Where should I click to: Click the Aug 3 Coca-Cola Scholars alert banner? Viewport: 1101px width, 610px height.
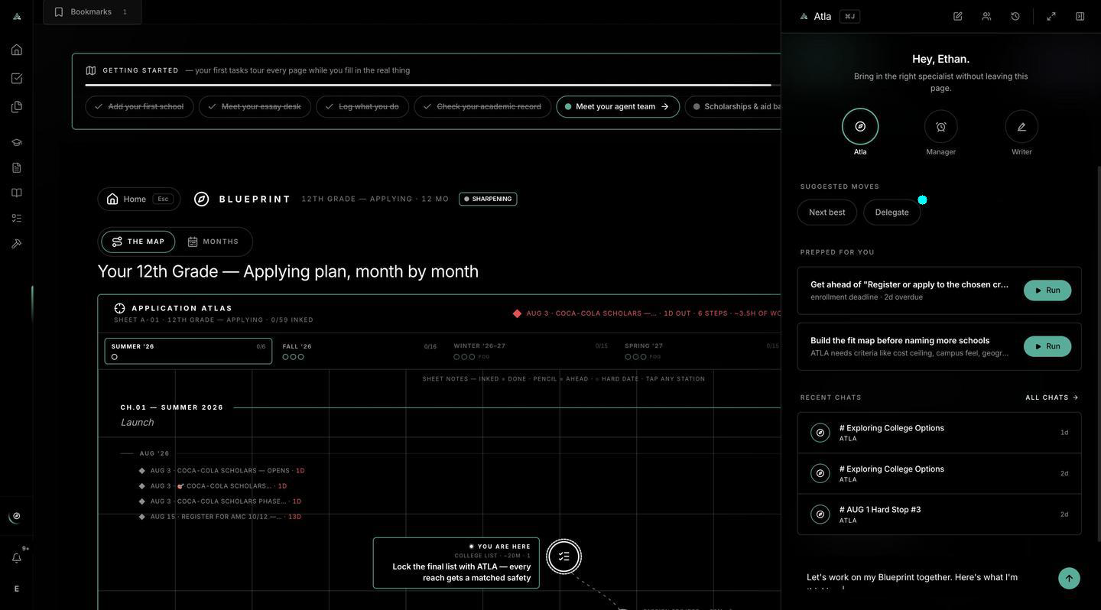pyautogui.click(x=648, y=313)
